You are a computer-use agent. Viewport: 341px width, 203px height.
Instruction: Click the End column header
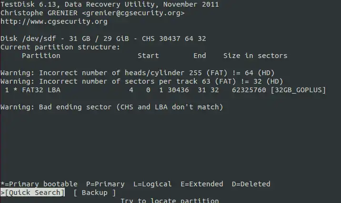pos(200,56)
